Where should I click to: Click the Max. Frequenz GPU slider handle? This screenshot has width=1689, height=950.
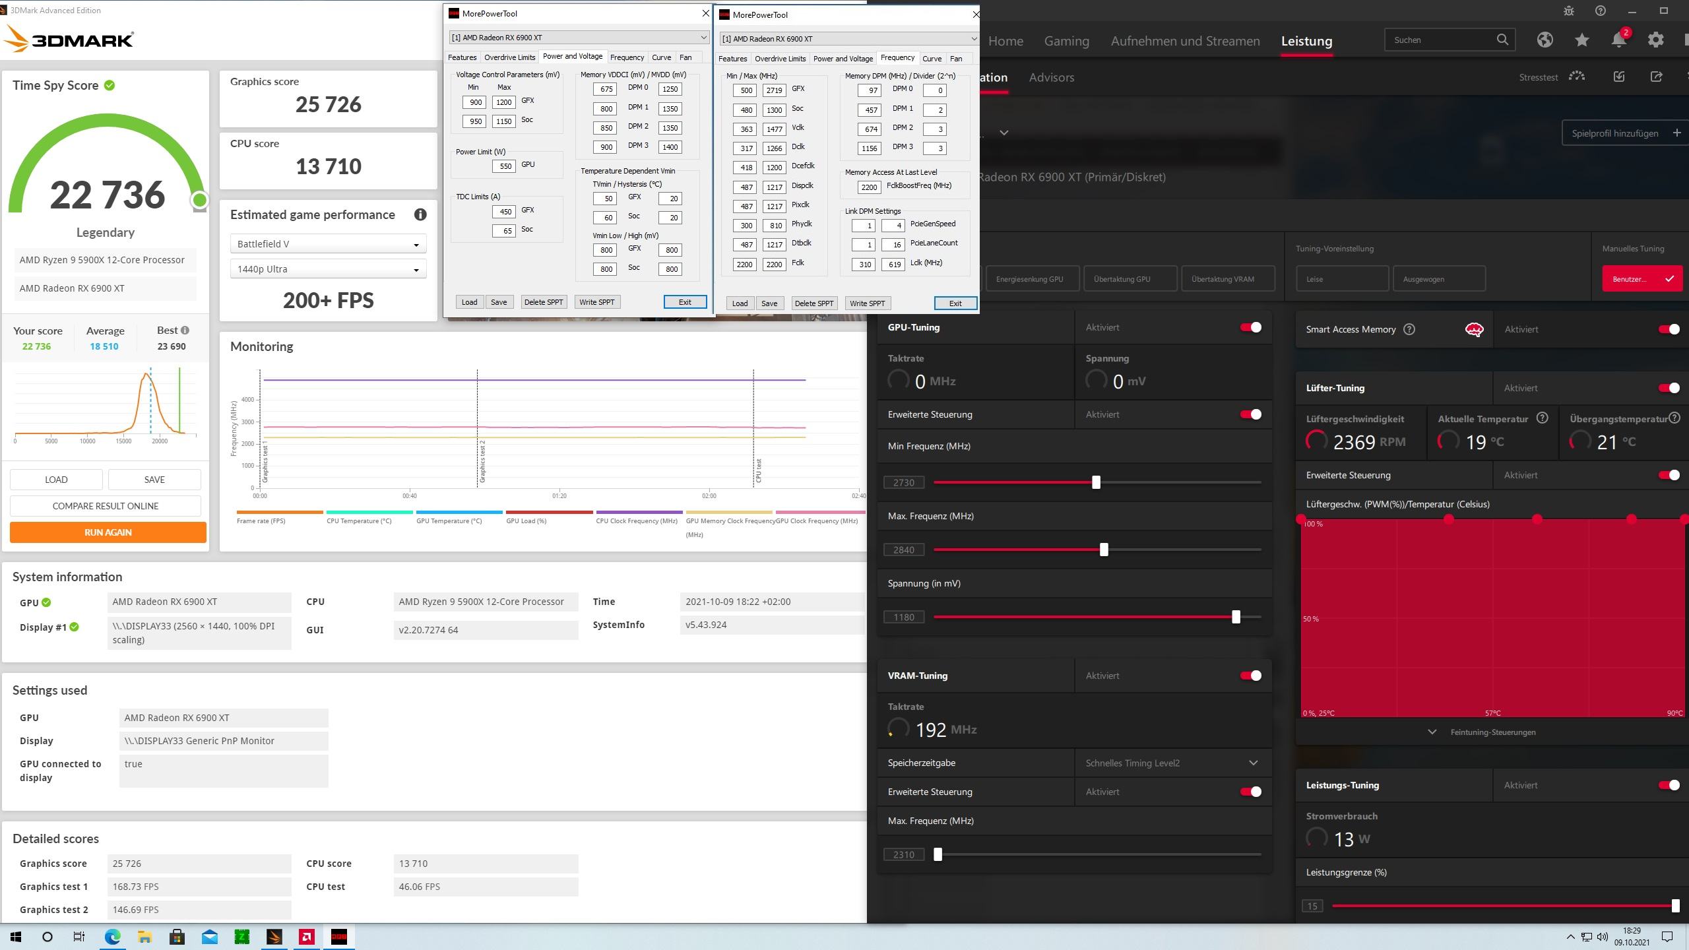(1104, 550)
